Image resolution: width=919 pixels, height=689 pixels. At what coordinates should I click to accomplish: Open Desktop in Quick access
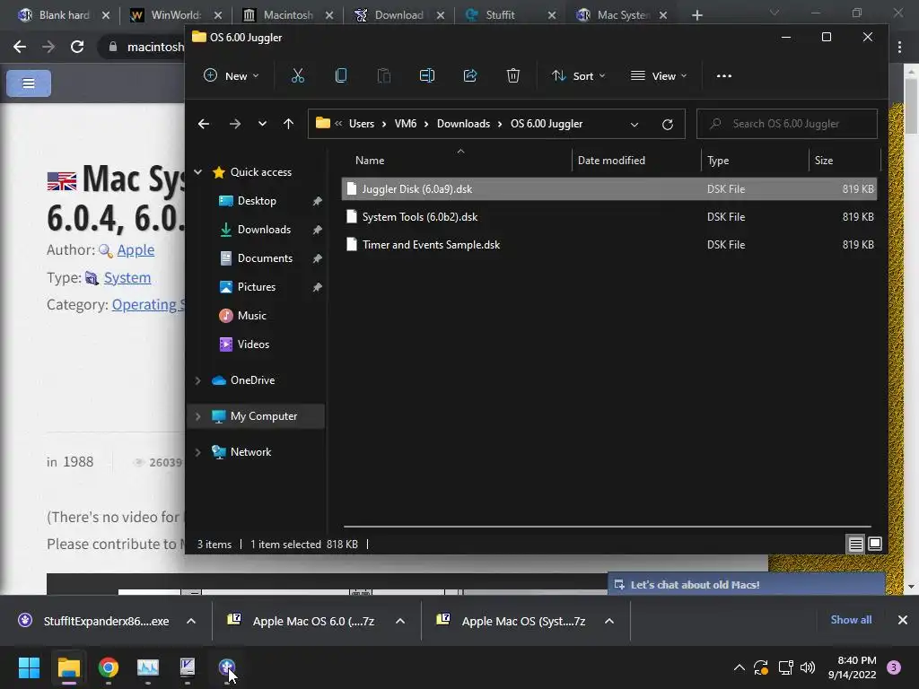click(x=257, y=201)
